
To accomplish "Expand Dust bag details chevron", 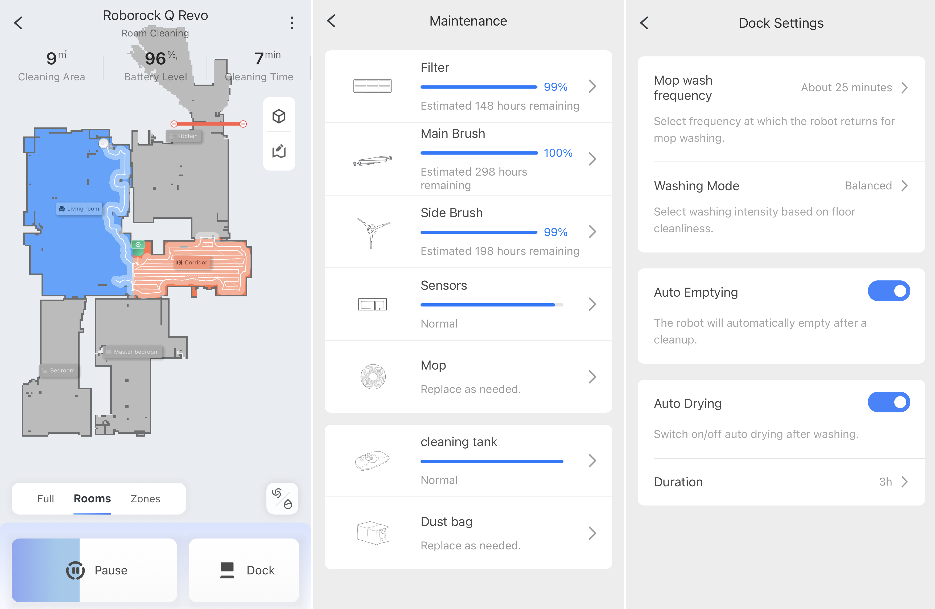I will (x=592, y=533).
